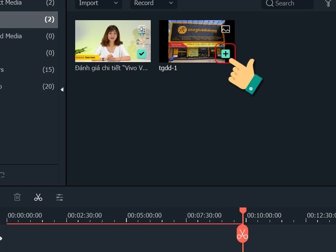The height and width of the screenshot is (252, 336).
Task: Jump to 00:02:30:00 on the ruler
Action: [84, 216]
